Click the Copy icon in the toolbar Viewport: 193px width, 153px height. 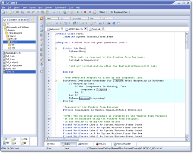coord(43,12)
